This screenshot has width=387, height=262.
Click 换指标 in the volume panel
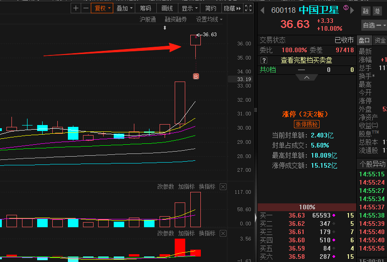tap(207, 186)
